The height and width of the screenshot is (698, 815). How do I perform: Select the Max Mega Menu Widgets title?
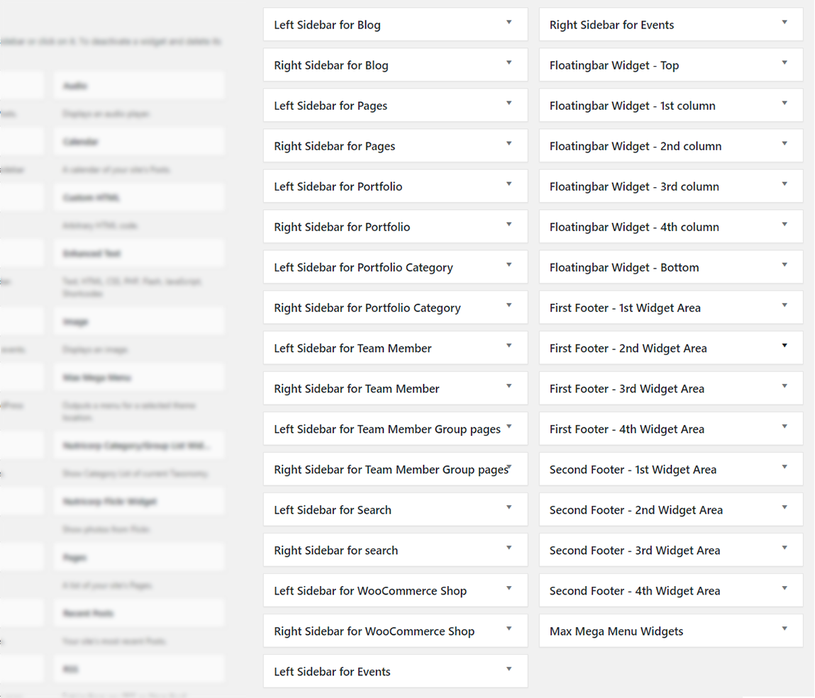616,631
